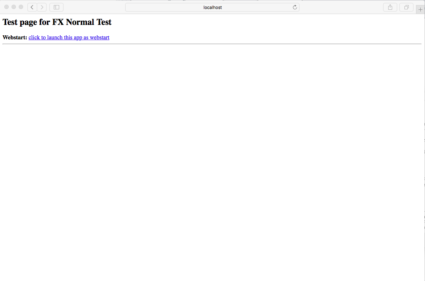This screenshot has height=281, width=425.
Task: Go forward with the Safari forward arrow
Action: click(x=42, y=7)
